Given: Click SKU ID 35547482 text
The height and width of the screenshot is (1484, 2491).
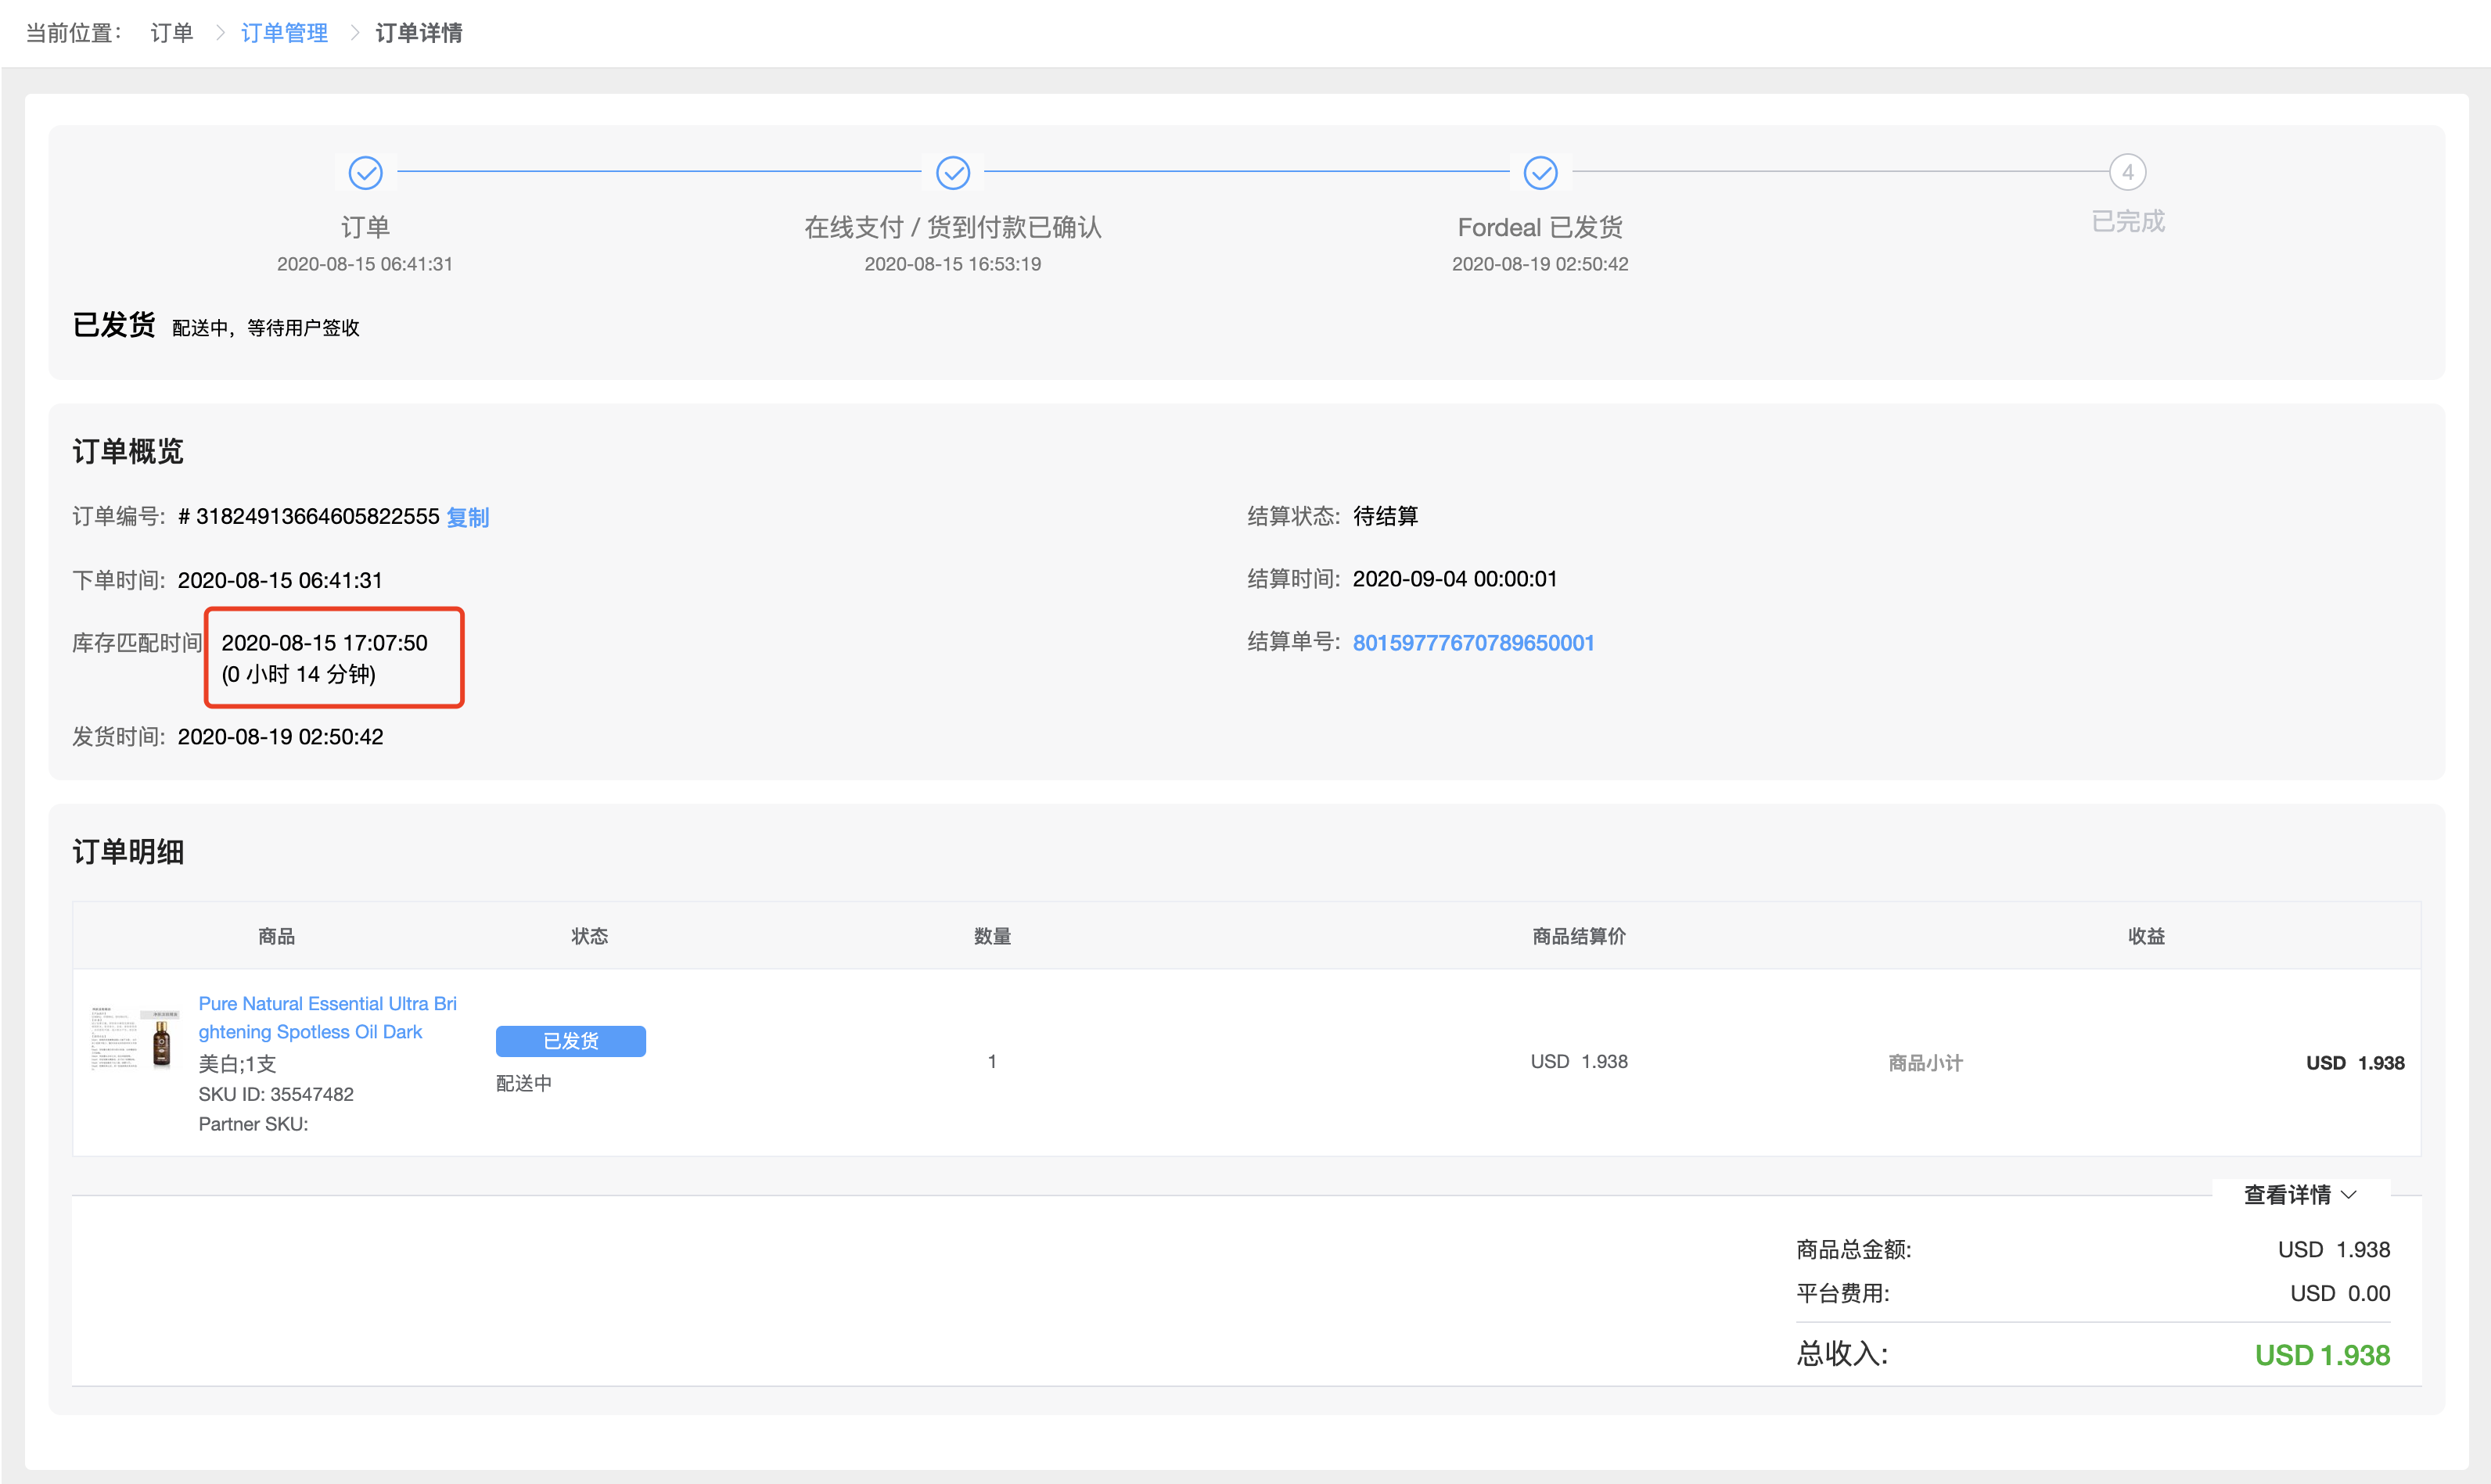Looking at the screenshot, I should 275,1094.
